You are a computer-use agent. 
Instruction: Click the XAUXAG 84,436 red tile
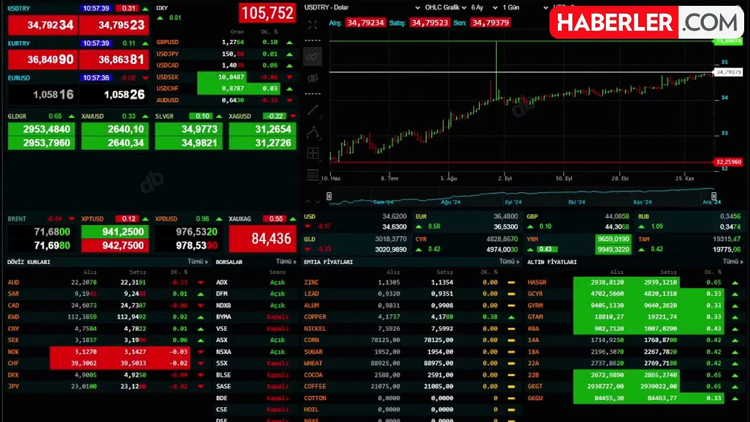(x=262, y=239)
